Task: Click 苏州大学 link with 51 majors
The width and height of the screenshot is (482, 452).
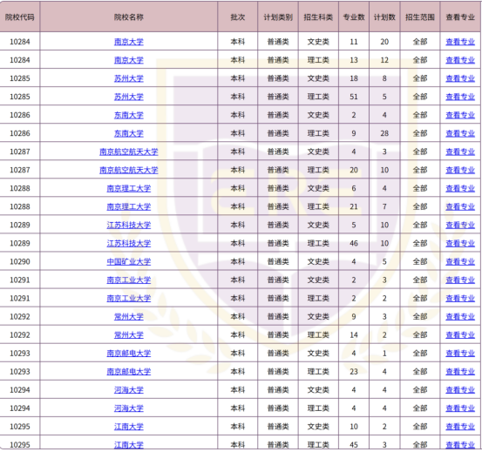Action: click(x=128, y=97)
